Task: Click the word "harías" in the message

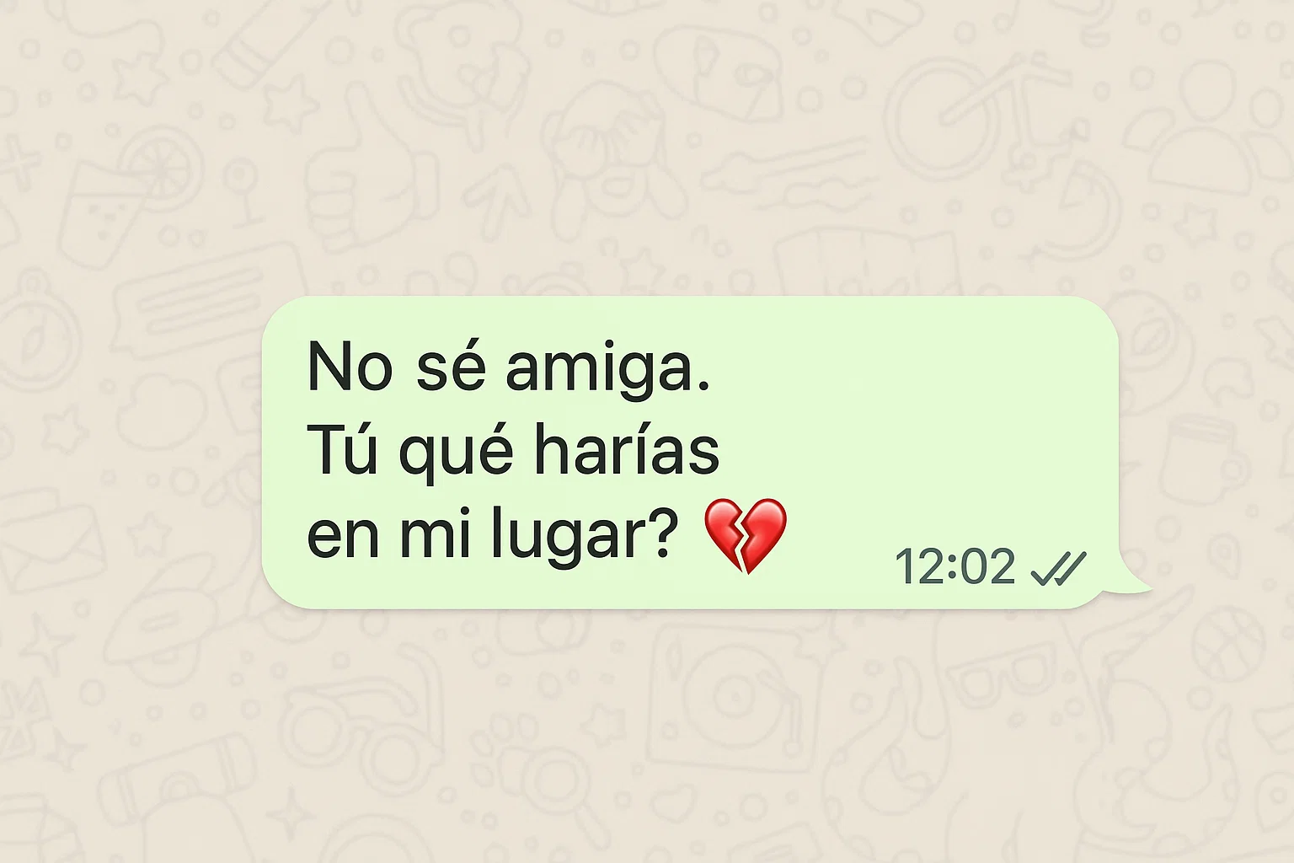Action: click(x=627, y=449)
